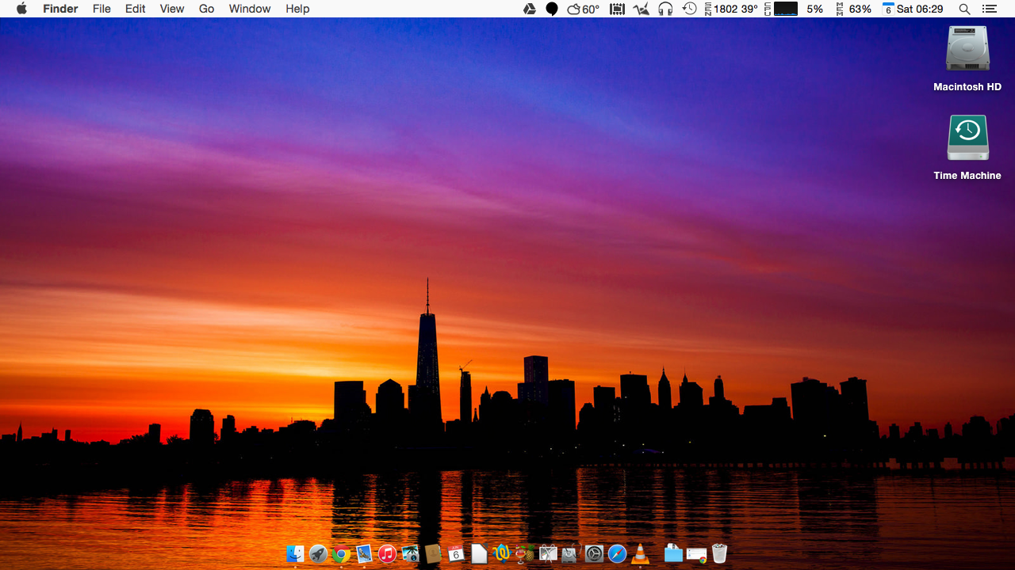Click the headphones menu bar icon
Screen dimensions: 1015x570
[665, 9]
